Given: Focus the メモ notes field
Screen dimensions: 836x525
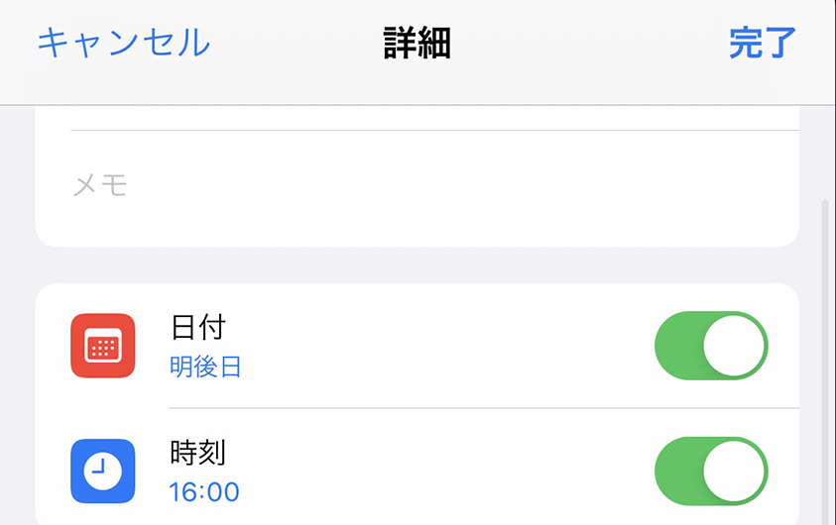Looking at the screenshot, I should pyautogui.click(x=417, y=186).
